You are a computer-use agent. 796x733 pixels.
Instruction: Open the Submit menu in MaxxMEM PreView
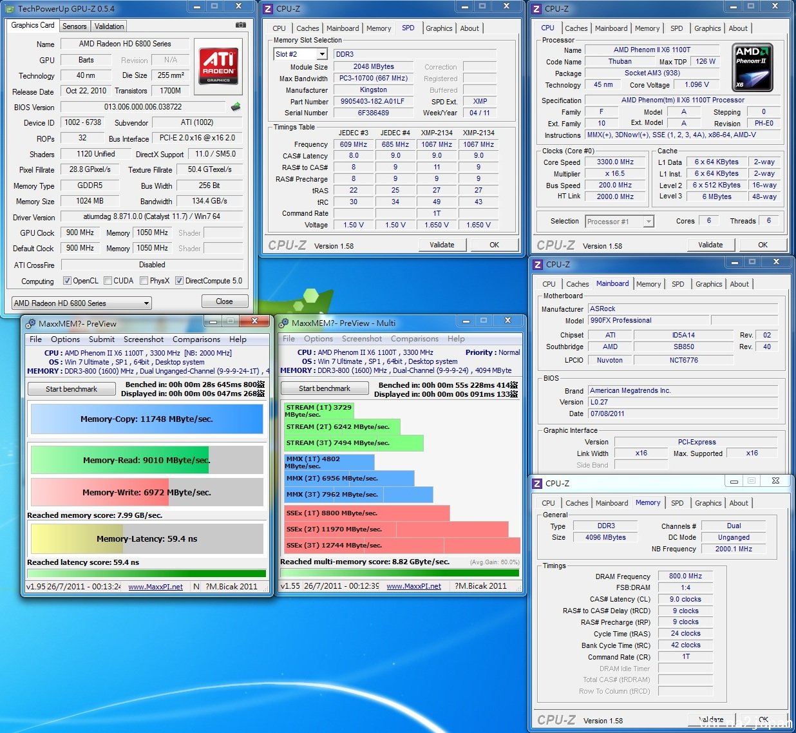[x=102, y=339]
